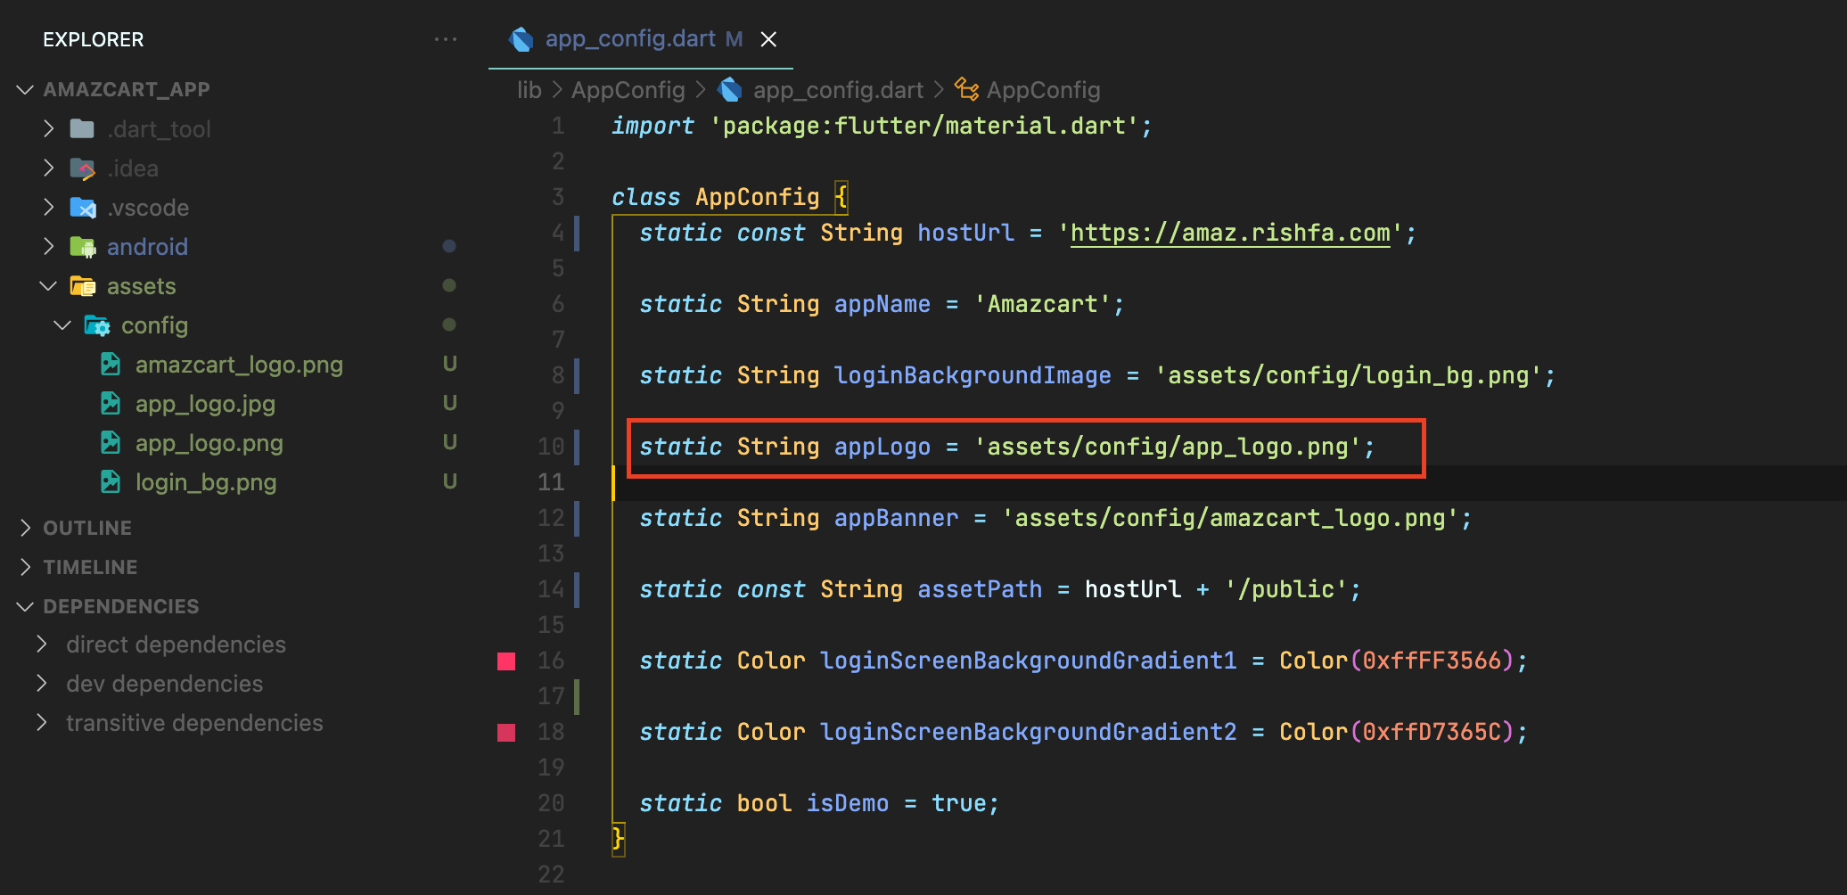1847x895 pixels.
Task: Click the assets folder icon
Action: [83, 286]
